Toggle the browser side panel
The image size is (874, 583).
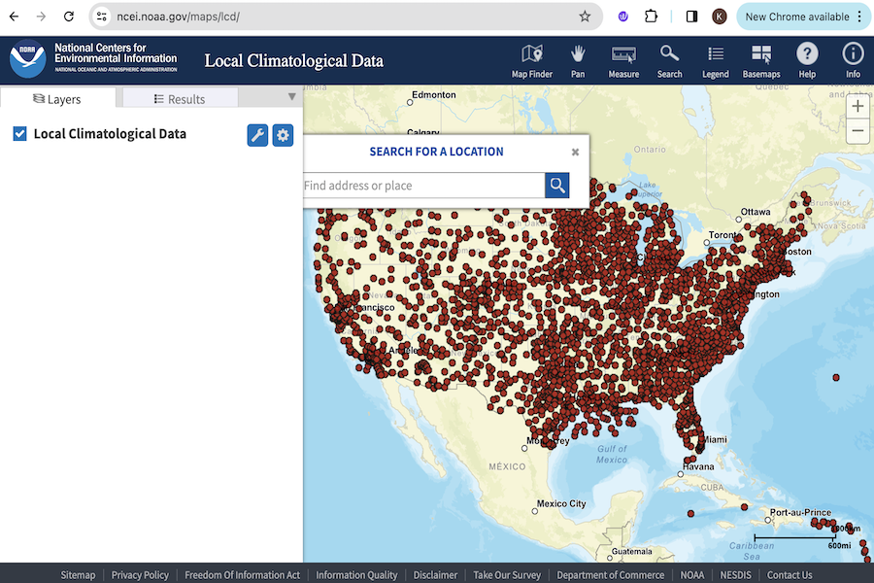[x=691, y=17]
